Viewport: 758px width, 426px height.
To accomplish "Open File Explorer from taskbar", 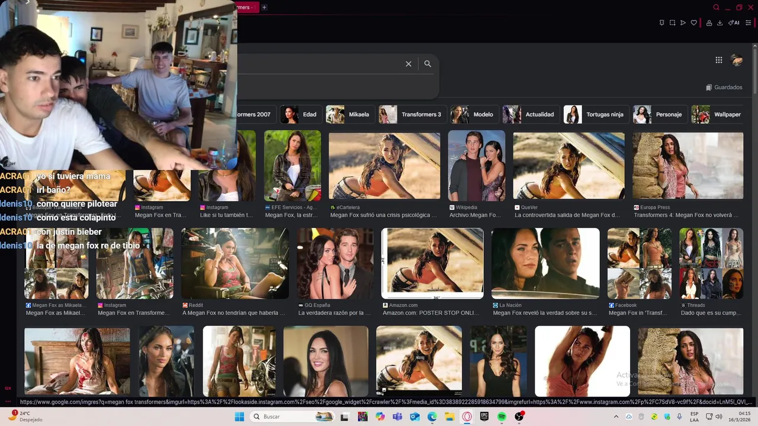I will tap(449, 417).
